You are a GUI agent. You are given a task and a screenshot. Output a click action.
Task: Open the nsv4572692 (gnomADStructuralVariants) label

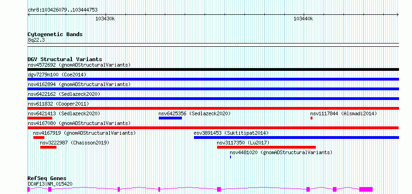79,65
